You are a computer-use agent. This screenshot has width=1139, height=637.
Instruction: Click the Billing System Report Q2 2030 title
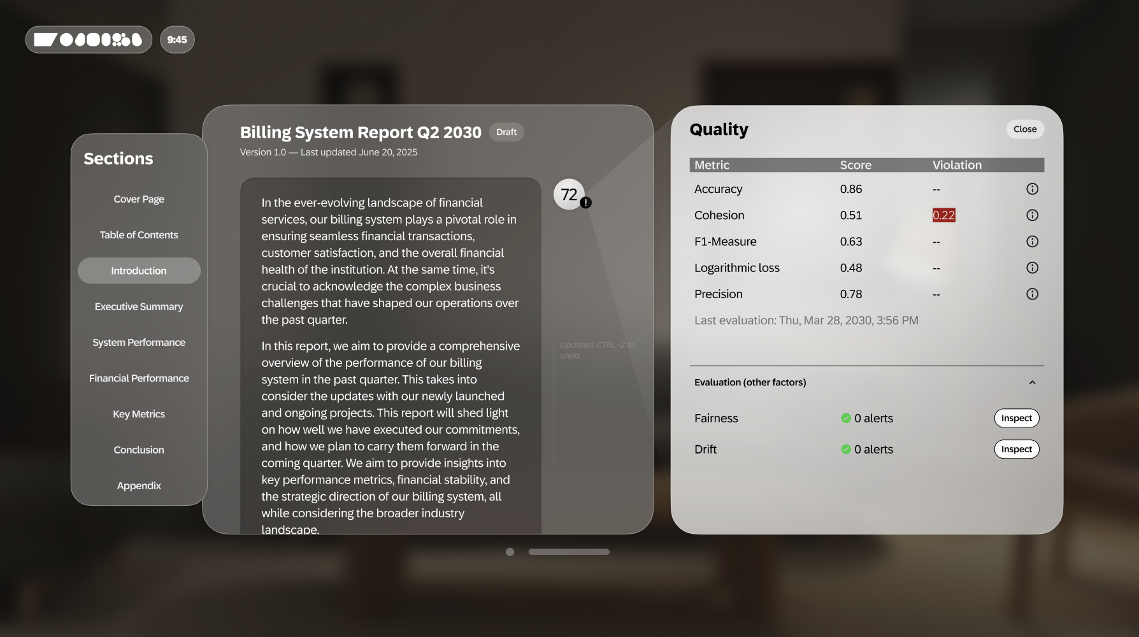click(x=361, y=132)
